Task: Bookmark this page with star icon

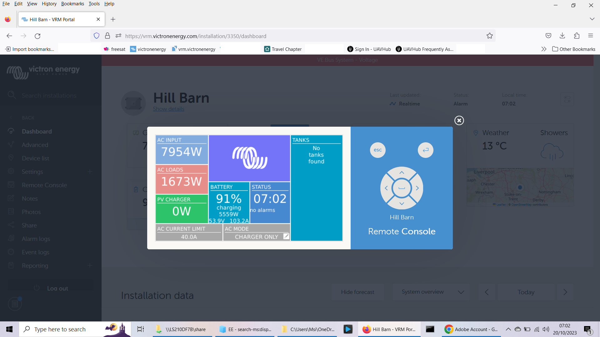Action: pyautogui.click(x=489, y=36)
